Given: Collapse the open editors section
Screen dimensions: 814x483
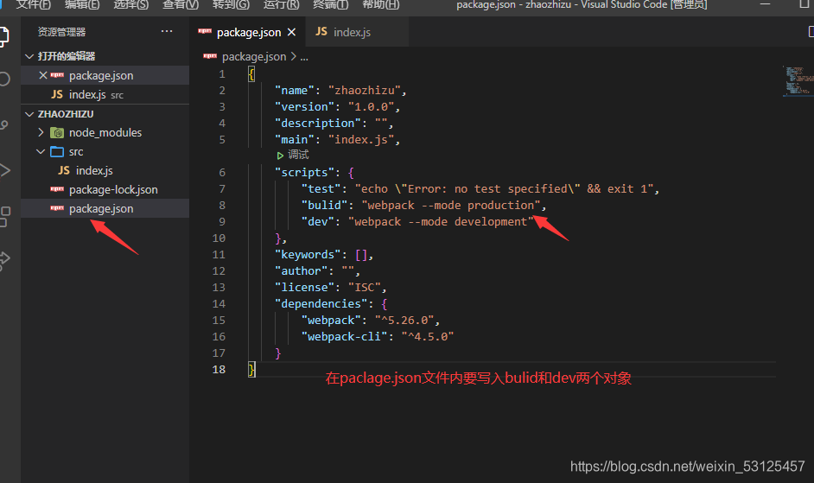Looking at the screenshot, I should click(29, 56).
